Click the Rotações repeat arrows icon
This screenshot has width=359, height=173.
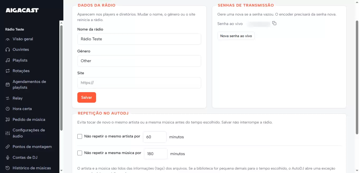(x=8, y=71)
